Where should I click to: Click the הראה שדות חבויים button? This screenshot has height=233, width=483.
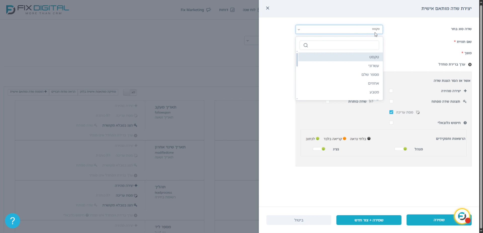63,92
